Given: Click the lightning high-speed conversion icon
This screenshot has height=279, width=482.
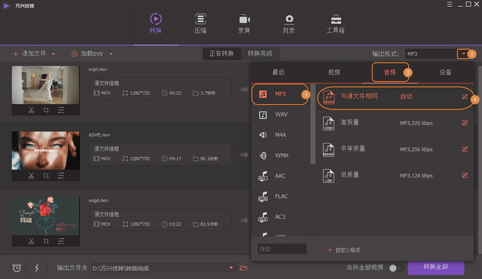Looking at the screenshot, I should click(36, 268).
